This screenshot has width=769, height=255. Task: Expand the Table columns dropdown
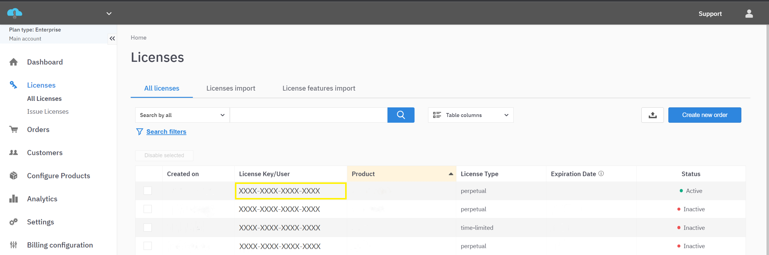pos(470,115)
